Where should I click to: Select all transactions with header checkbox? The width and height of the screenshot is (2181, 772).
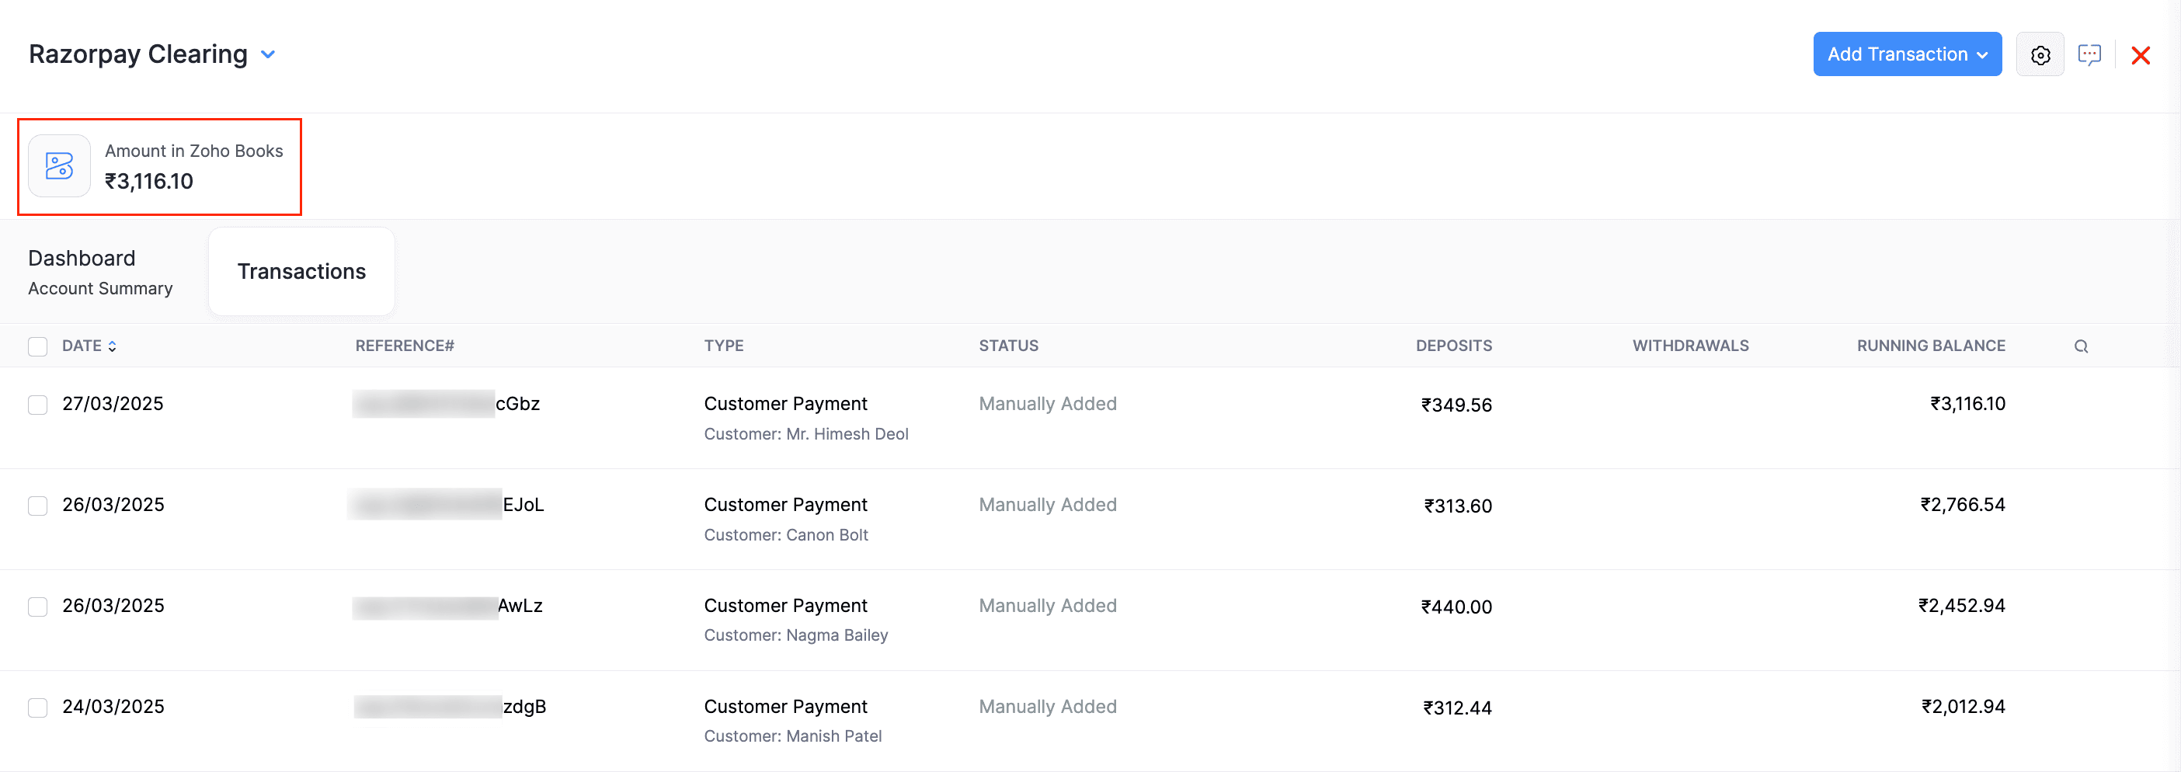37,346
